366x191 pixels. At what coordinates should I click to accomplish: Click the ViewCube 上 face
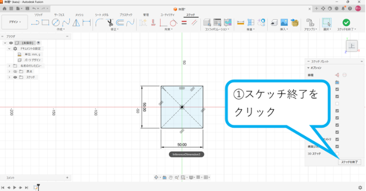point(351,46)
